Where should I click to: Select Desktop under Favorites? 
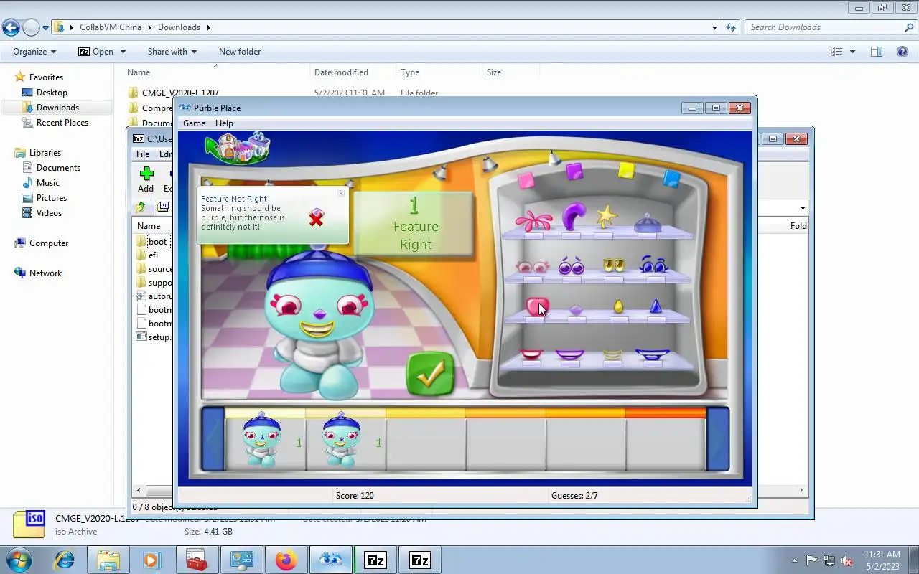[x=52, y=93]
